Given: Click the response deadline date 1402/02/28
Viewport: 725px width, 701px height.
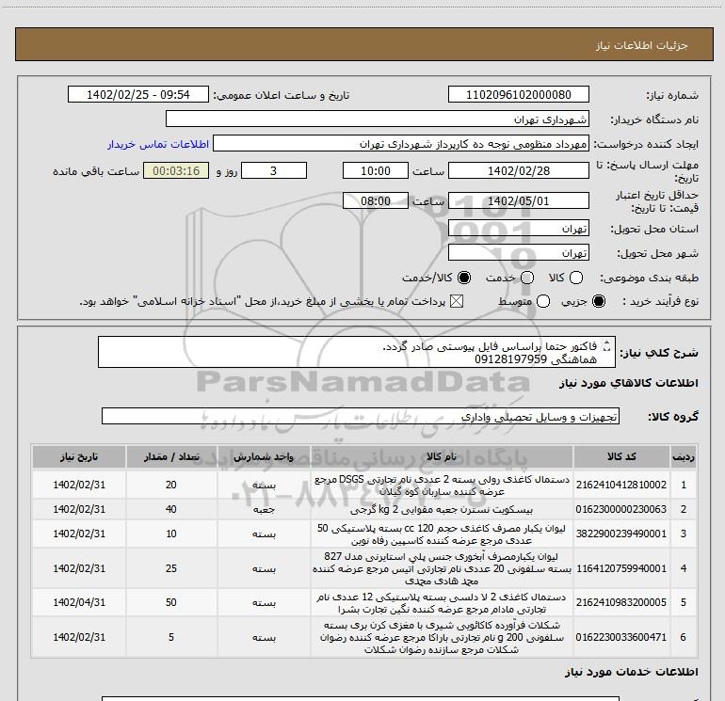Looking at the screenshot, I should click(x=518, y=170).
